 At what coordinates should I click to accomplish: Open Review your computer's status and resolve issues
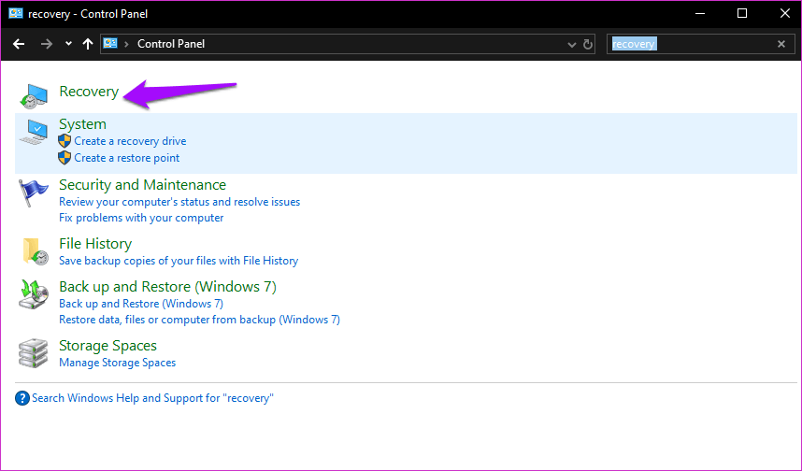[x=179, y=202]
